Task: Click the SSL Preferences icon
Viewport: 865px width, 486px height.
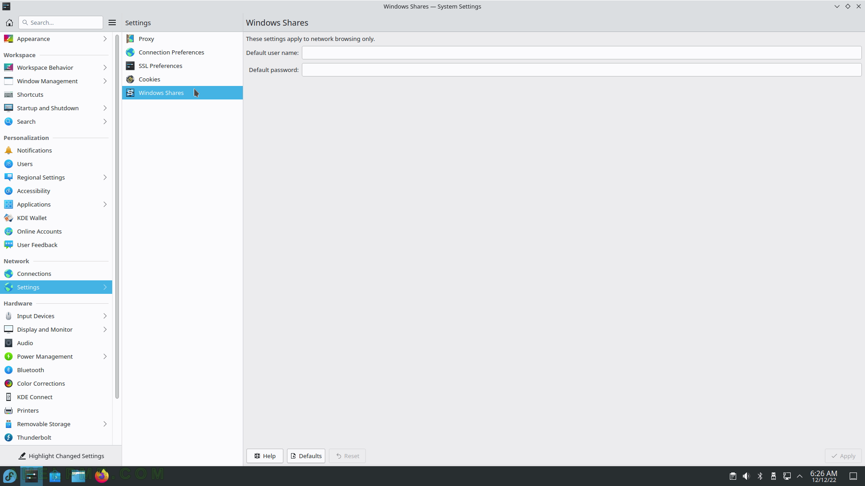Action: coord(130,66)
